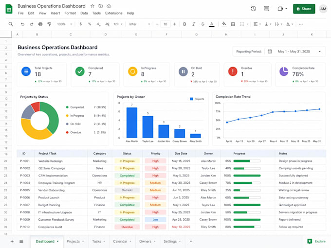
Task: Open the AM account avatar
Action: click(x=323, y=9)
